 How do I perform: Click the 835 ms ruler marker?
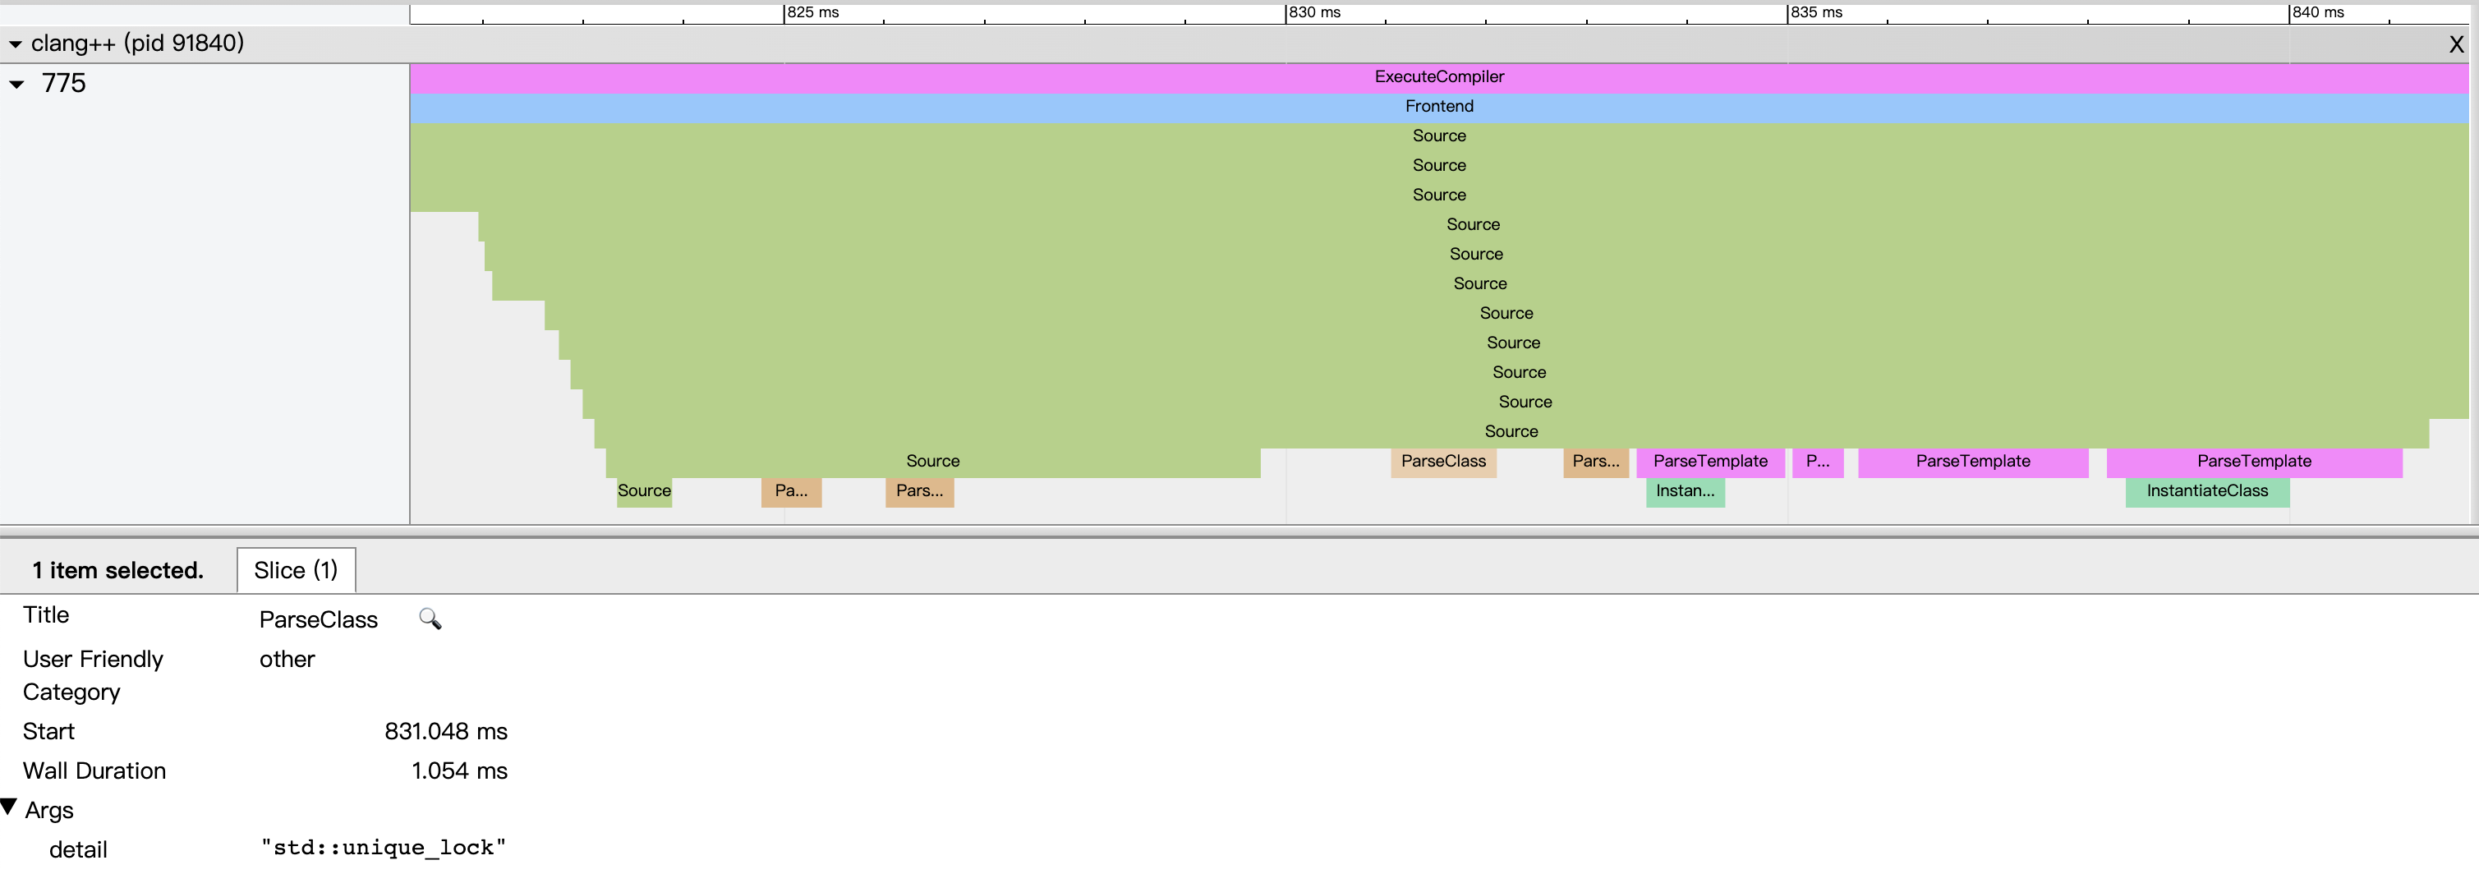[x=1815, y=12]
